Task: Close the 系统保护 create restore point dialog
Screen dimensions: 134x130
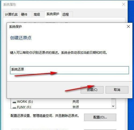Action: point(128,26)
